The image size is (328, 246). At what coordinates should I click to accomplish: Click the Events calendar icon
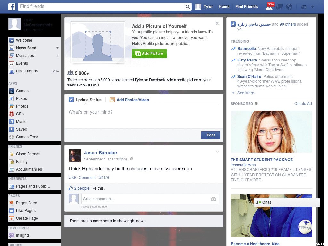tap(12, 63)
